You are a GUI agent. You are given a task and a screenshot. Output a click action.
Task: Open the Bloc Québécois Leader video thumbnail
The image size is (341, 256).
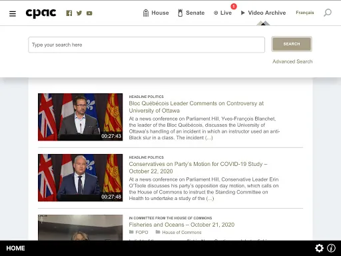point(81,117)
